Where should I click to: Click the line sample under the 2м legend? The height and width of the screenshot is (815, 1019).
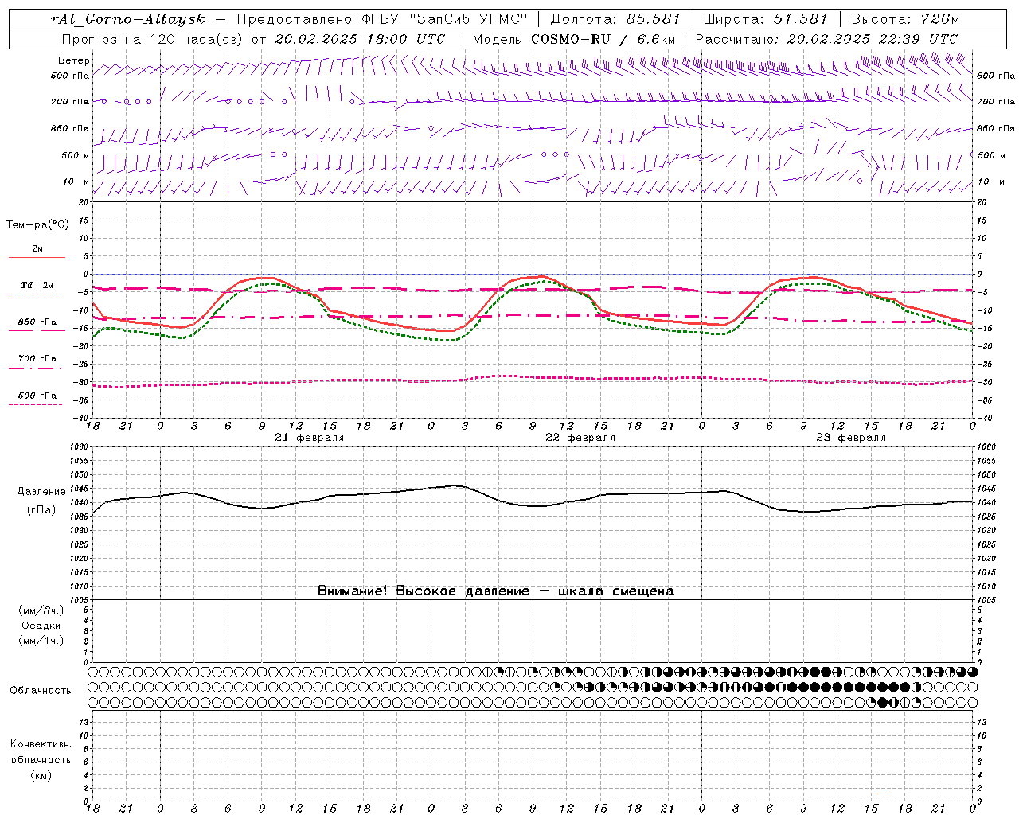pos(37,258)
